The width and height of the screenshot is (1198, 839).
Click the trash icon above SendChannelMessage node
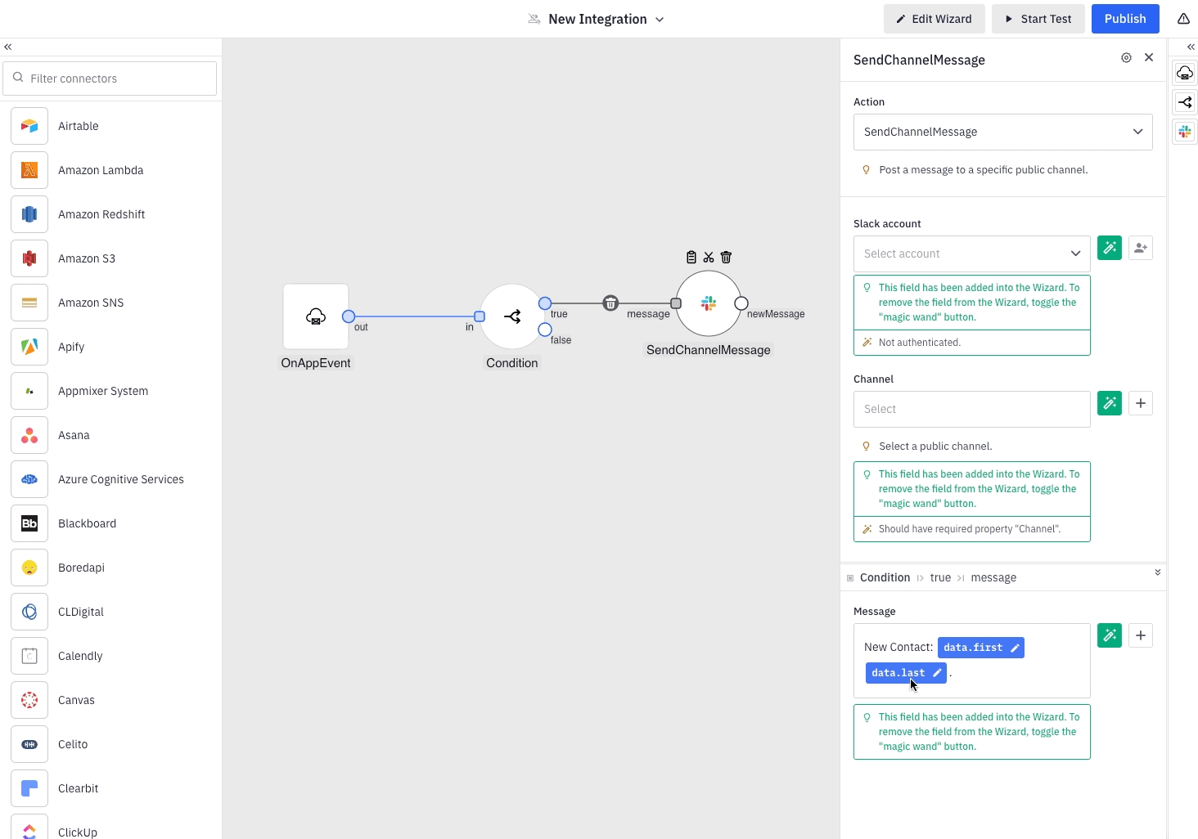coord(726,257)
